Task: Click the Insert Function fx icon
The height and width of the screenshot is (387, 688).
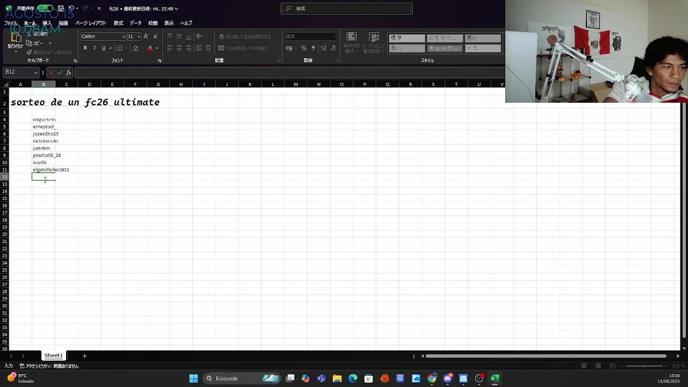Action: tap(69, 73)
